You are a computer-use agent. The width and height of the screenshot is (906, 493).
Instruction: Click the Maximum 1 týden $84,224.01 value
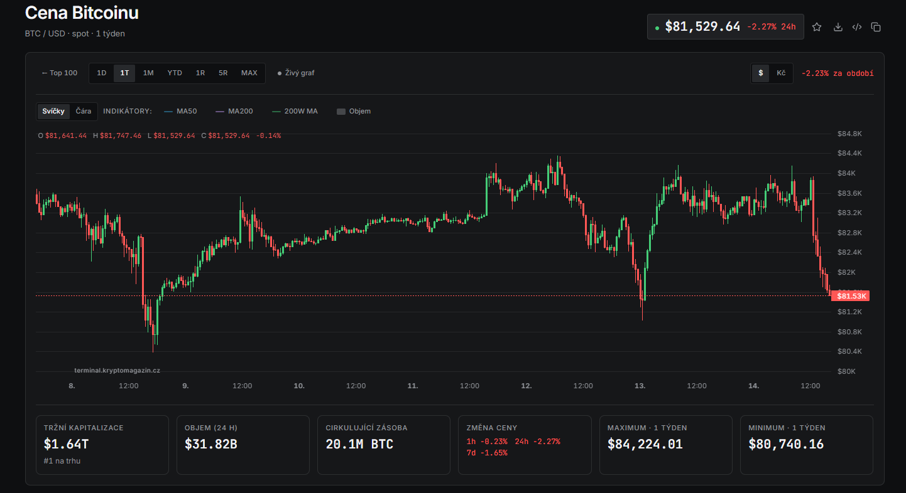coord(645,444)
